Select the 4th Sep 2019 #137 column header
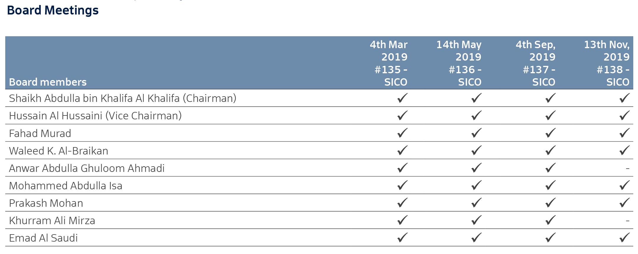 [536, 63]
